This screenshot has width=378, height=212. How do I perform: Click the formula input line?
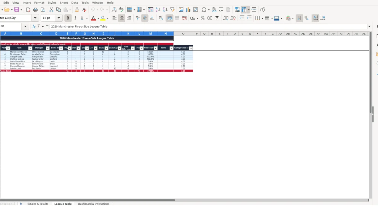point(208,27)
